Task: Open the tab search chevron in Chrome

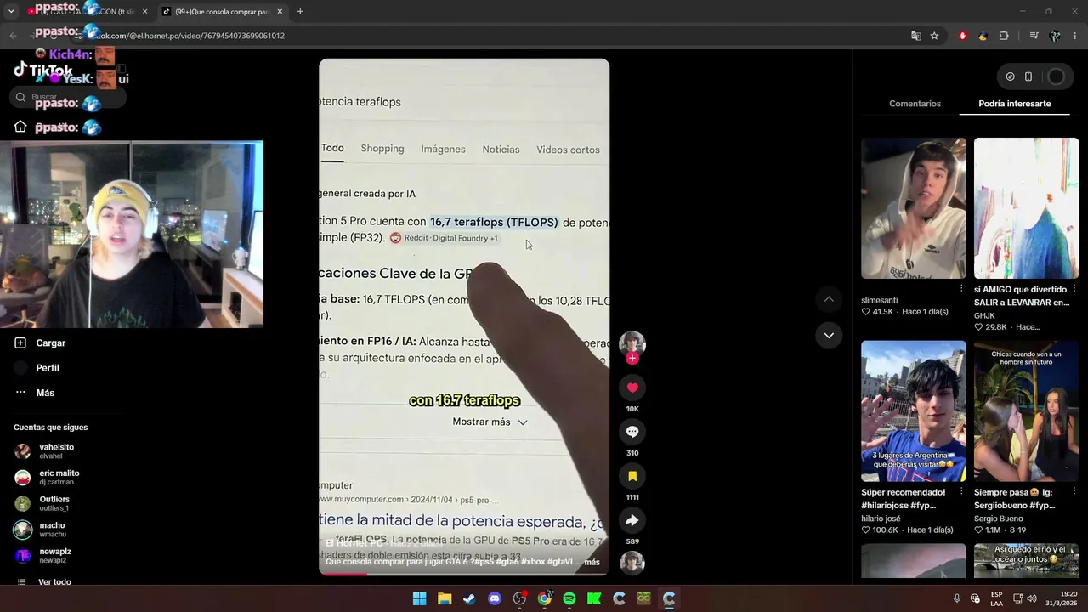Action: (x=11, y=12)
